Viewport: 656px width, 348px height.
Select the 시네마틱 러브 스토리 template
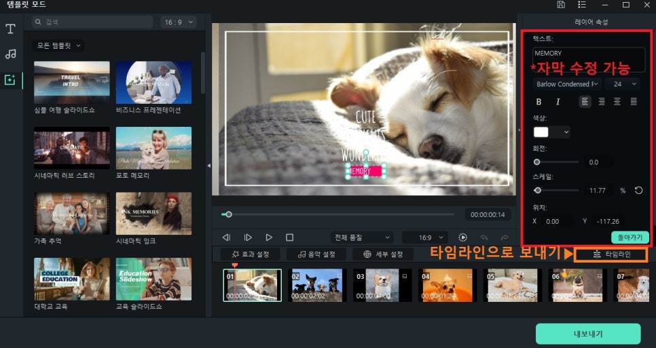pyautogui.click(x=71, y=149)
